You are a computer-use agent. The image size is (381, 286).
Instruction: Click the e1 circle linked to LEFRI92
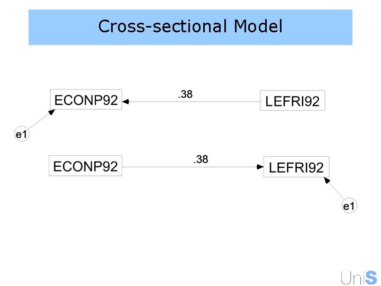tap(348, 206)
